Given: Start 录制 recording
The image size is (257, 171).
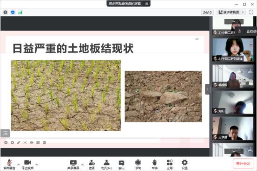Looking at the screenshot, I should click(x=138, y=165).
